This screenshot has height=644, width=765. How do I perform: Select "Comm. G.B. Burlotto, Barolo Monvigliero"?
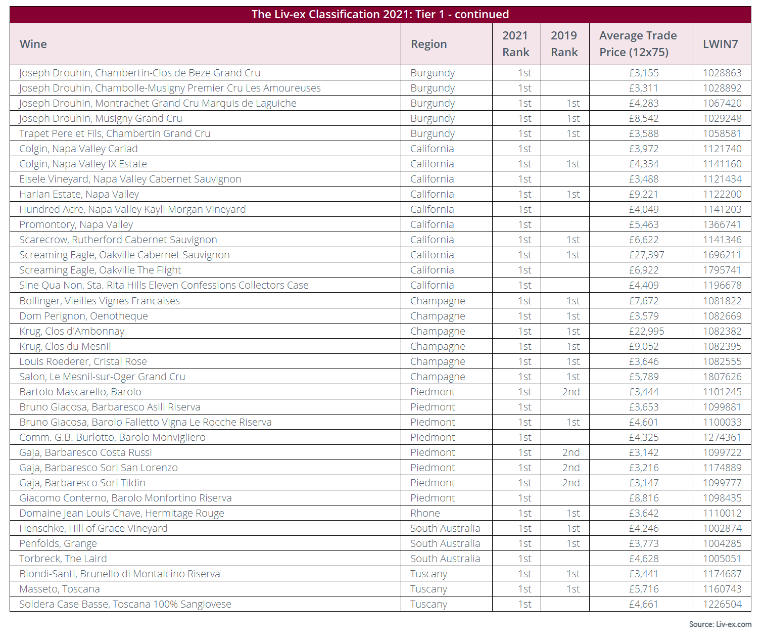(x=112, y=437)
